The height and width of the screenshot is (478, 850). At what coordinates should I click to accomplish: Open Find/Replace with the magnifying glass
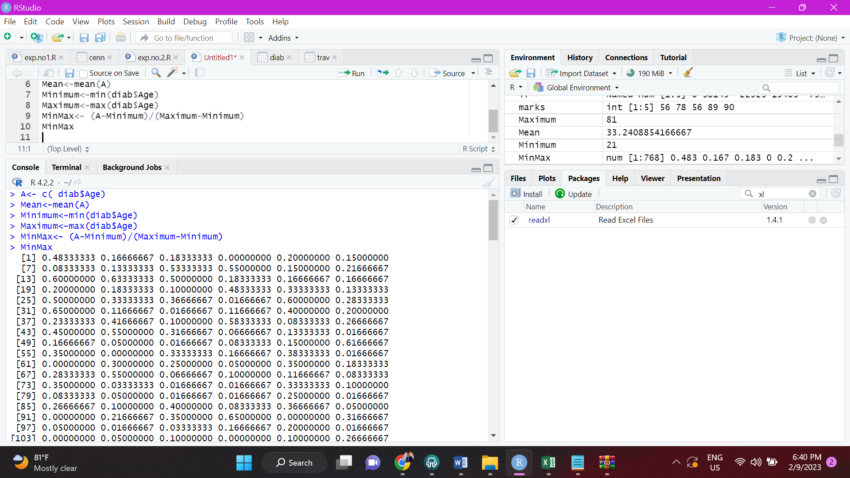point(156,73)
